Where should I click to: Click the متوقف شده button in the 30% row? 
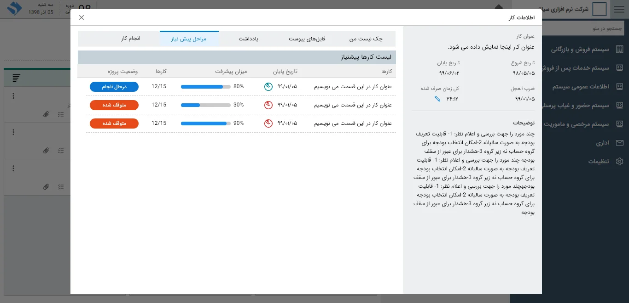pyautogui.click(x=114, y=105)
